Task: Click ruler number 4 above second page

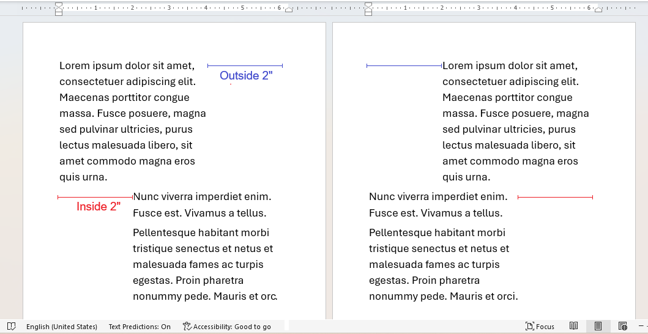Action: pos(515,8)
